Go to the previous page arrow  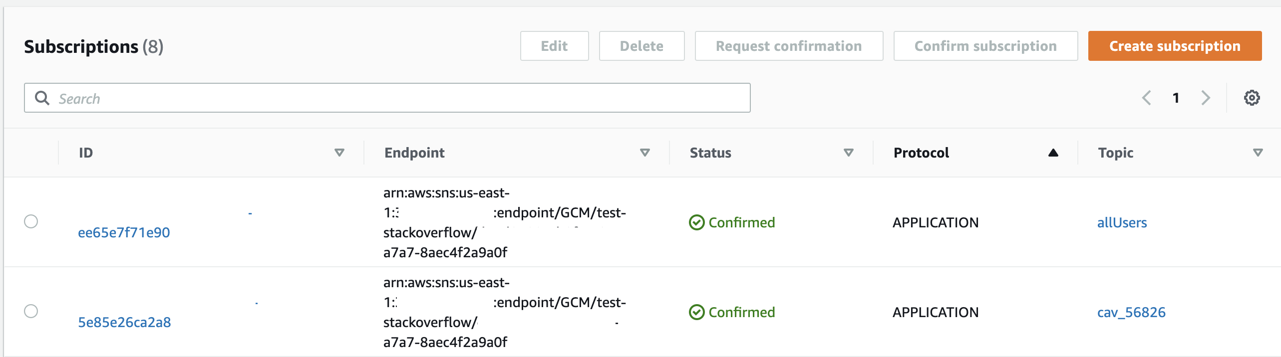pos(1147,98)
